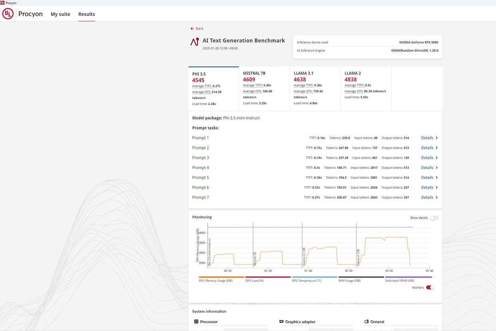This screenshot has height=331, width=496.
Task: Click the back arrow icon
Action: click(x=192, y=29)
